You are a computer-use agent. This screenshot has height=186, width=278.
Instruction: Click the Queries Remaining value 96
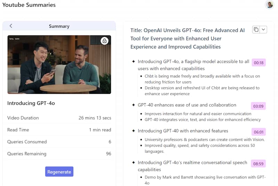click(108, 154)
